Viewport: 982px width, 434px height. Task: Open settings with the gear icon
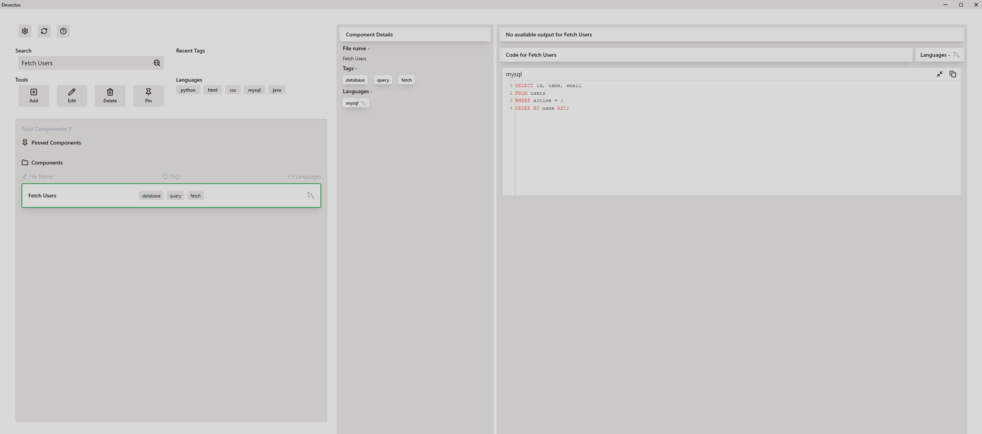click(x=25, y=31)
